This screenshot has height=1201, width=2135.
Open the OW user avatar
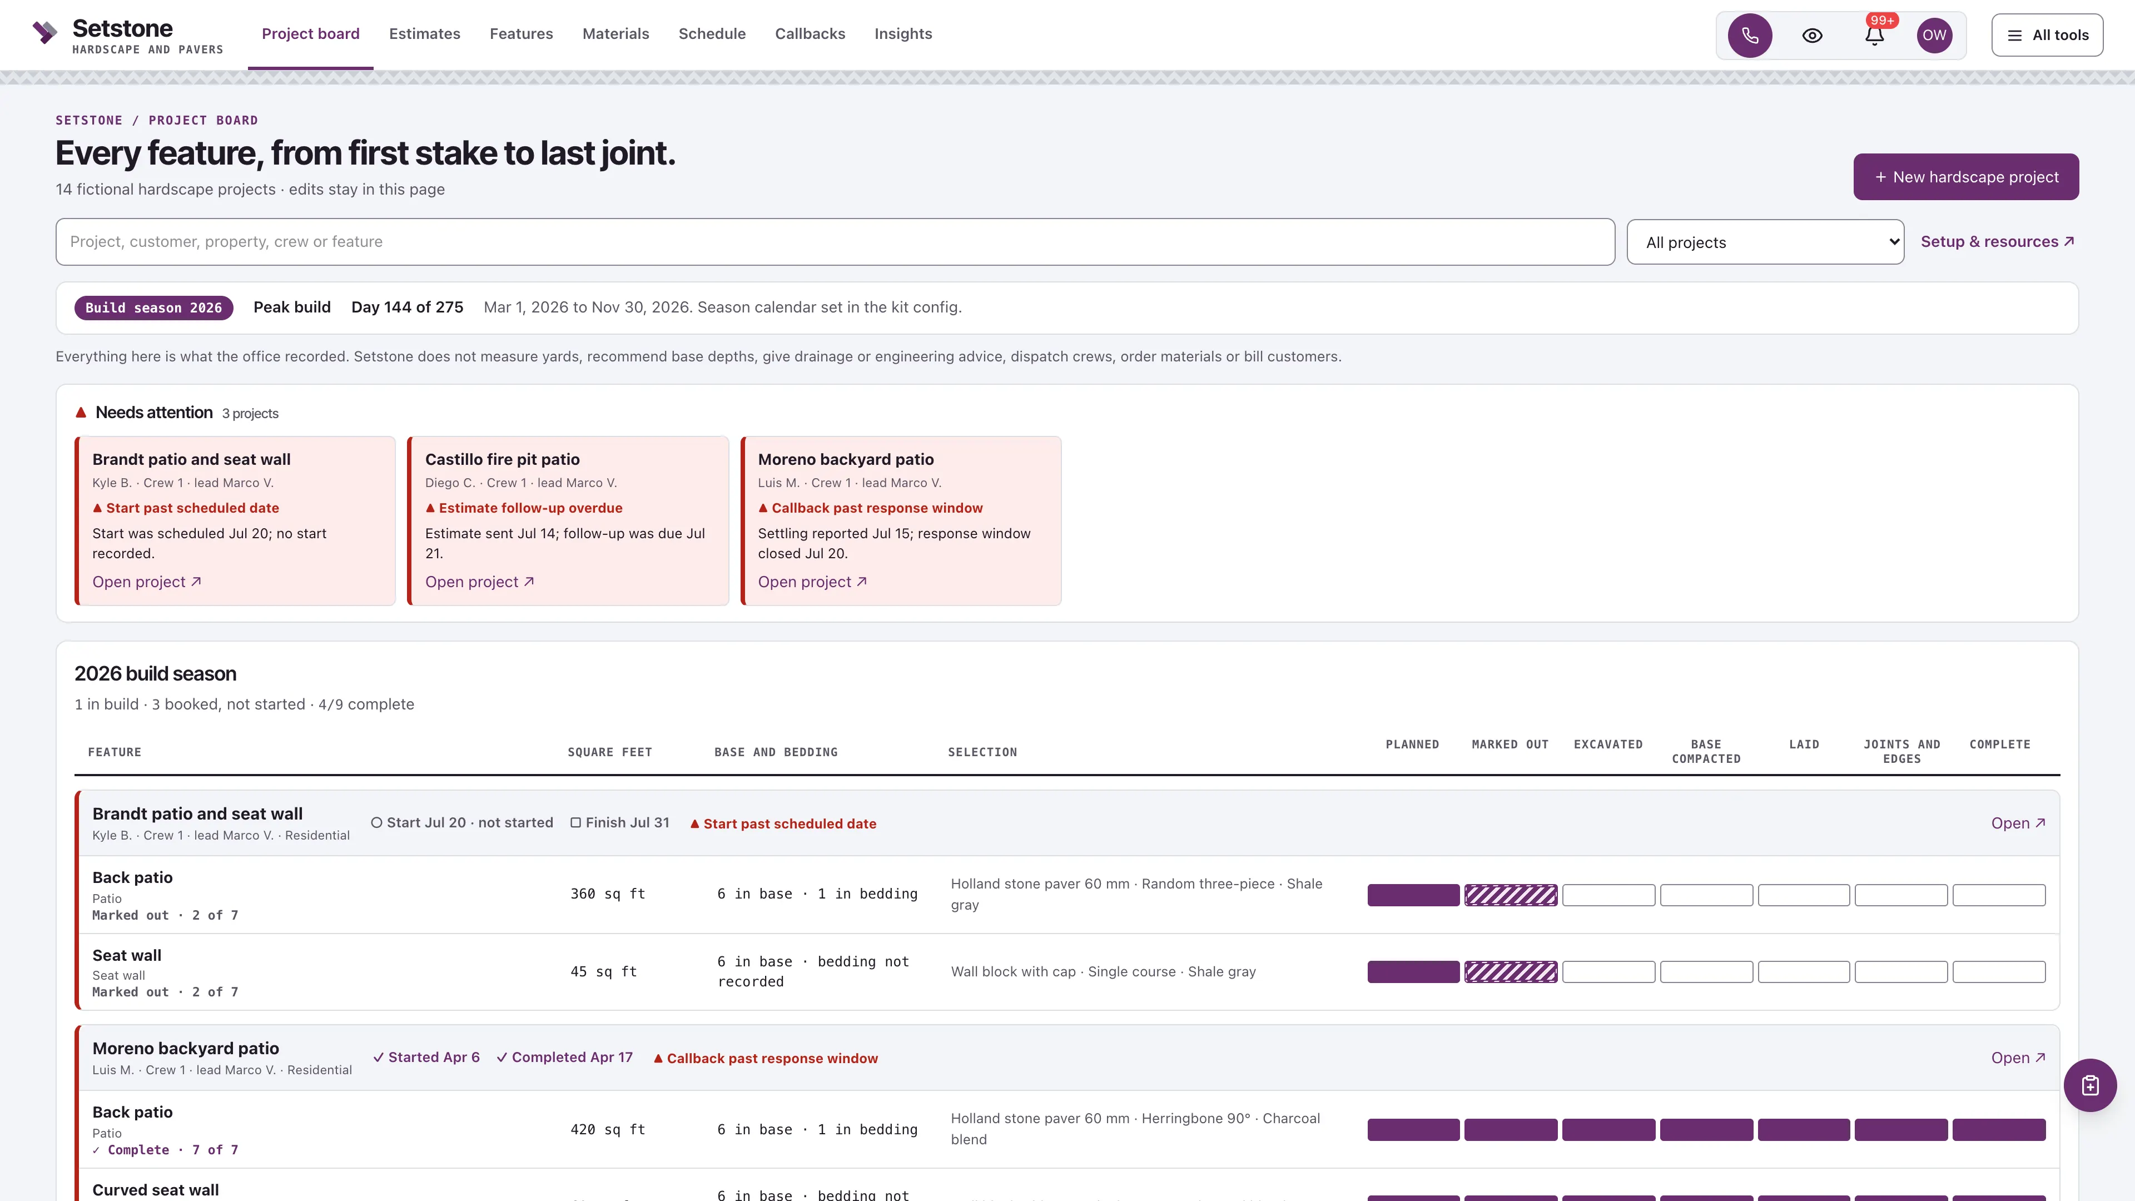[1934, 35]
